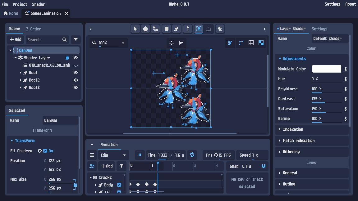The width and height of the screenshot is (358, 201).
Task: Activate the hand pan tool
Action: tap(145, 29)
